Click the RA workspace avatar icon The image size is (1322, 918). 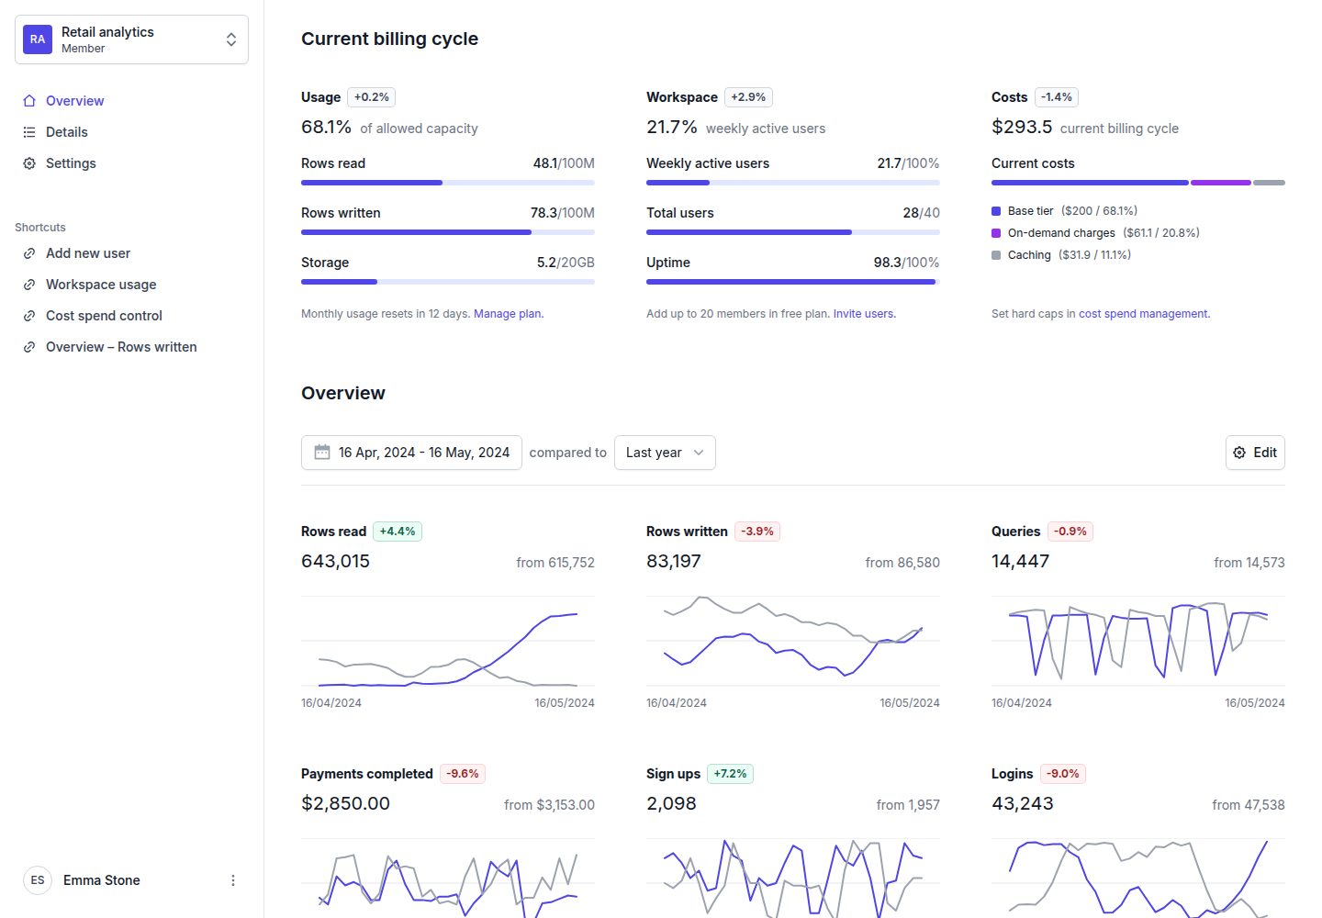pos(38,39)
